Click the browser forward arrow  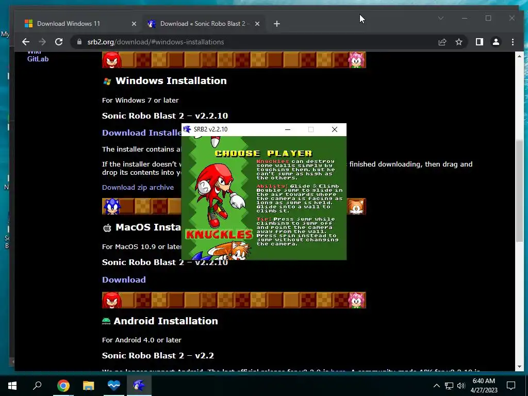click(42, 42)
